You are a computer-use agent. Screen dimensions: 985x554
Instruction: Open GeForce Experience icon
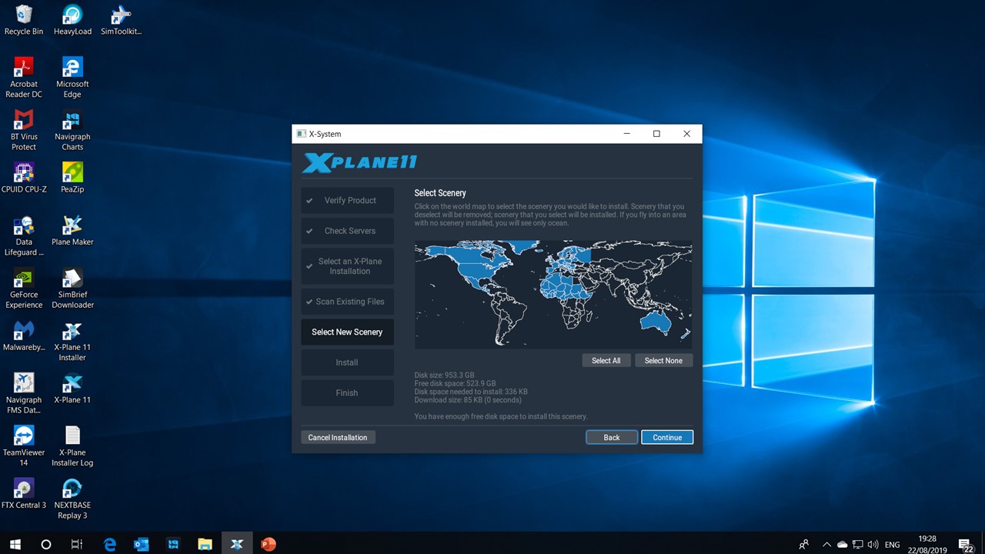click(x=24, y=288)
